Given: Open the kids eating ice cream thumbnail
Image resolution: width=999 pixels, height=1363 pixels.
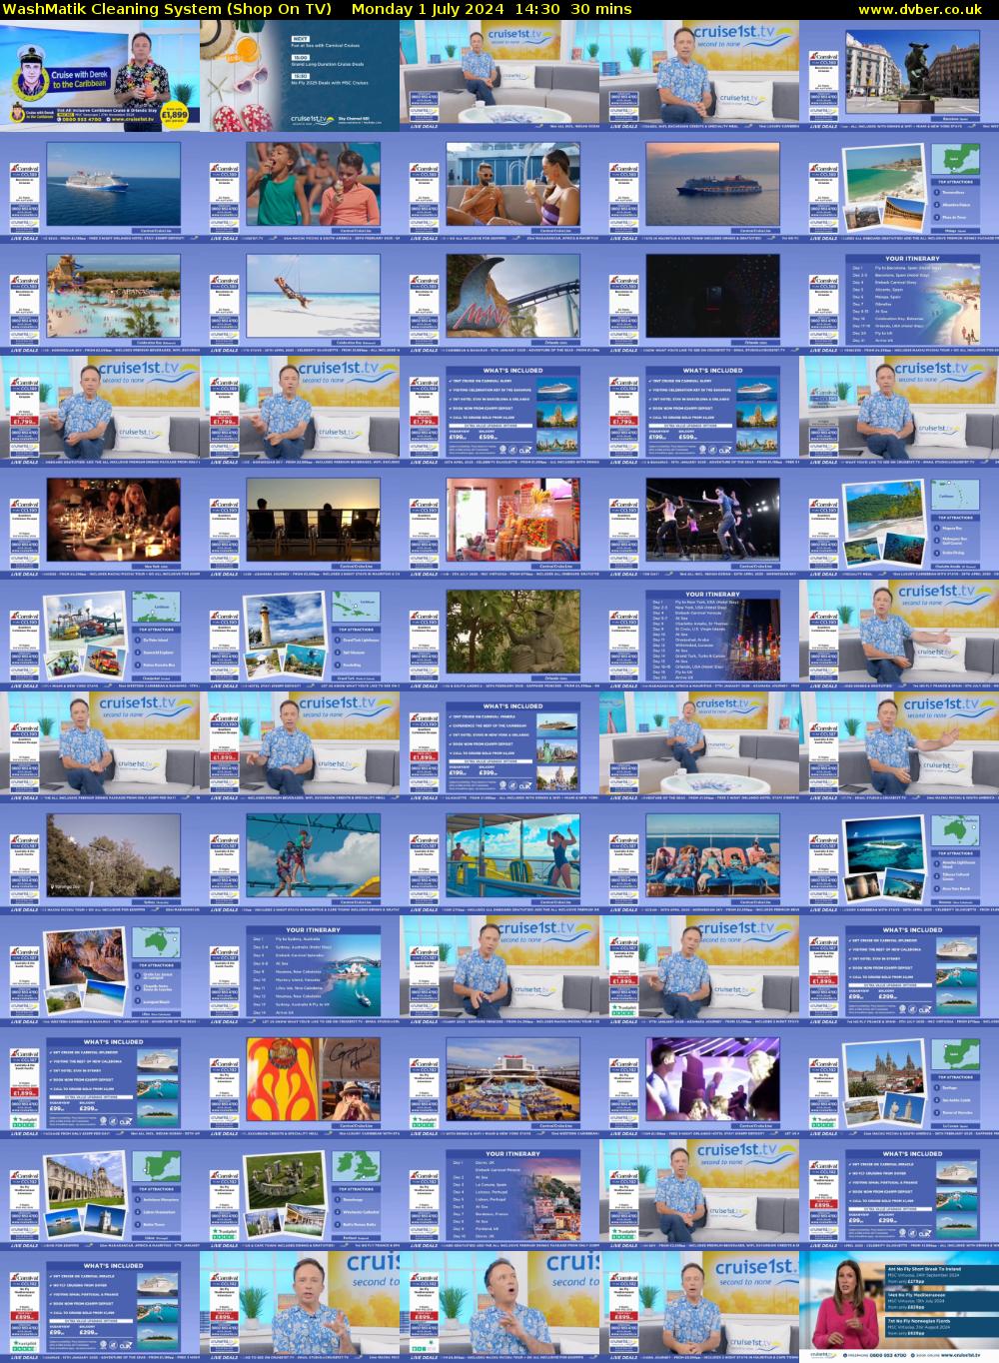Looking at the screenshot, I should [300, 188].
